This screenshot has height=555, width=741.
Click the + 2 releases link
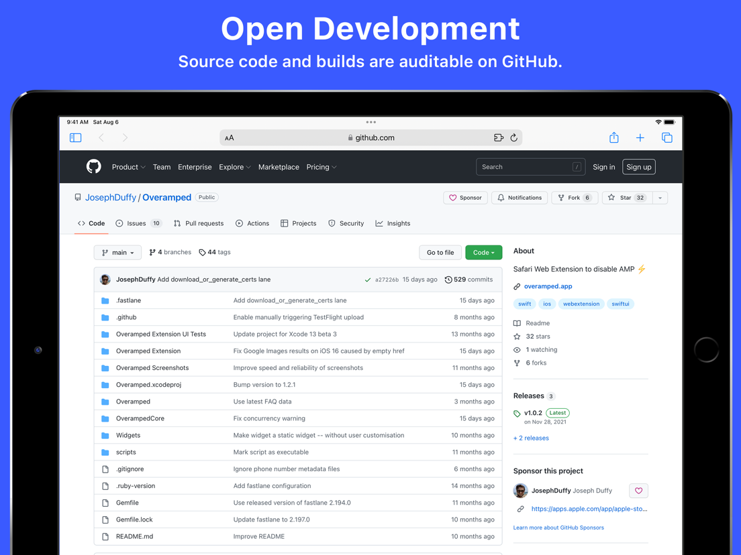coord(531,438)
